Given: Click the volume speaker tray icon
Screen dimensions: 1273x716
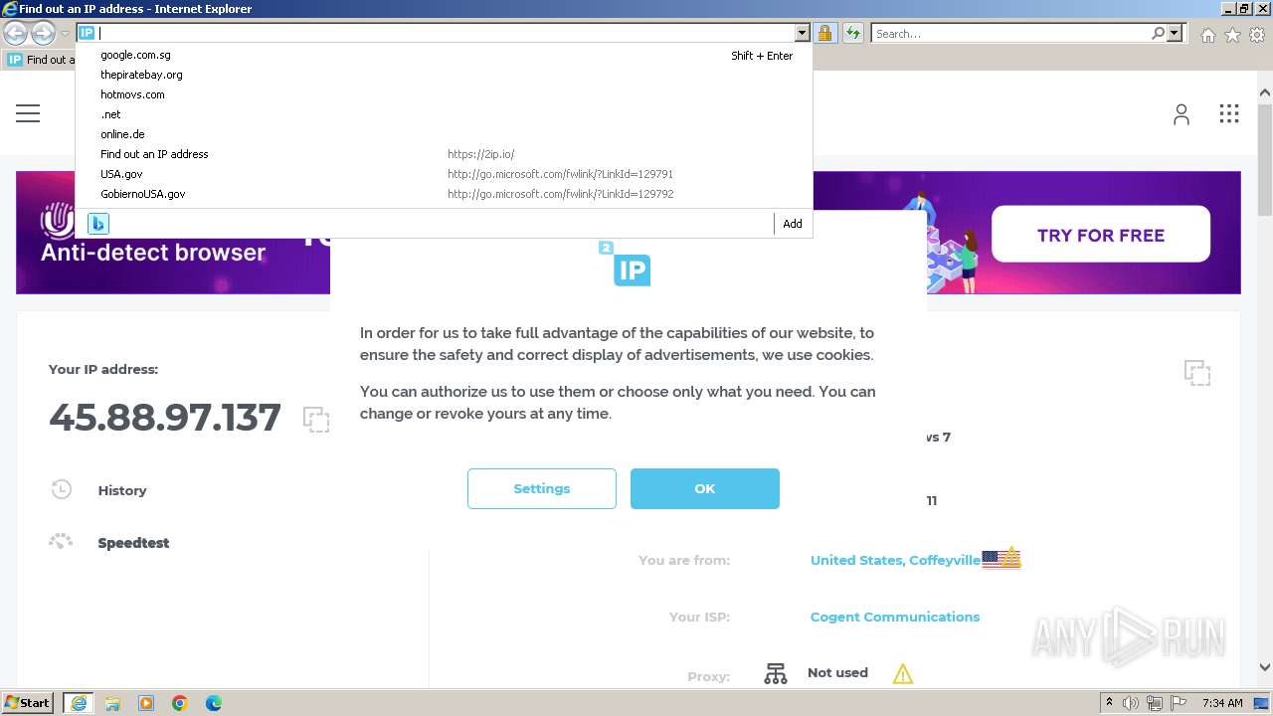Looking at the screenshot, I should coord(1131,703).
